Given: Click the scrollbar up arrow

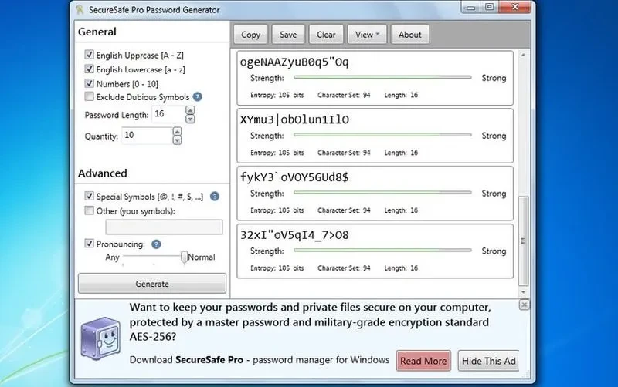Looking at the screenshot, I should click(524, 56).
